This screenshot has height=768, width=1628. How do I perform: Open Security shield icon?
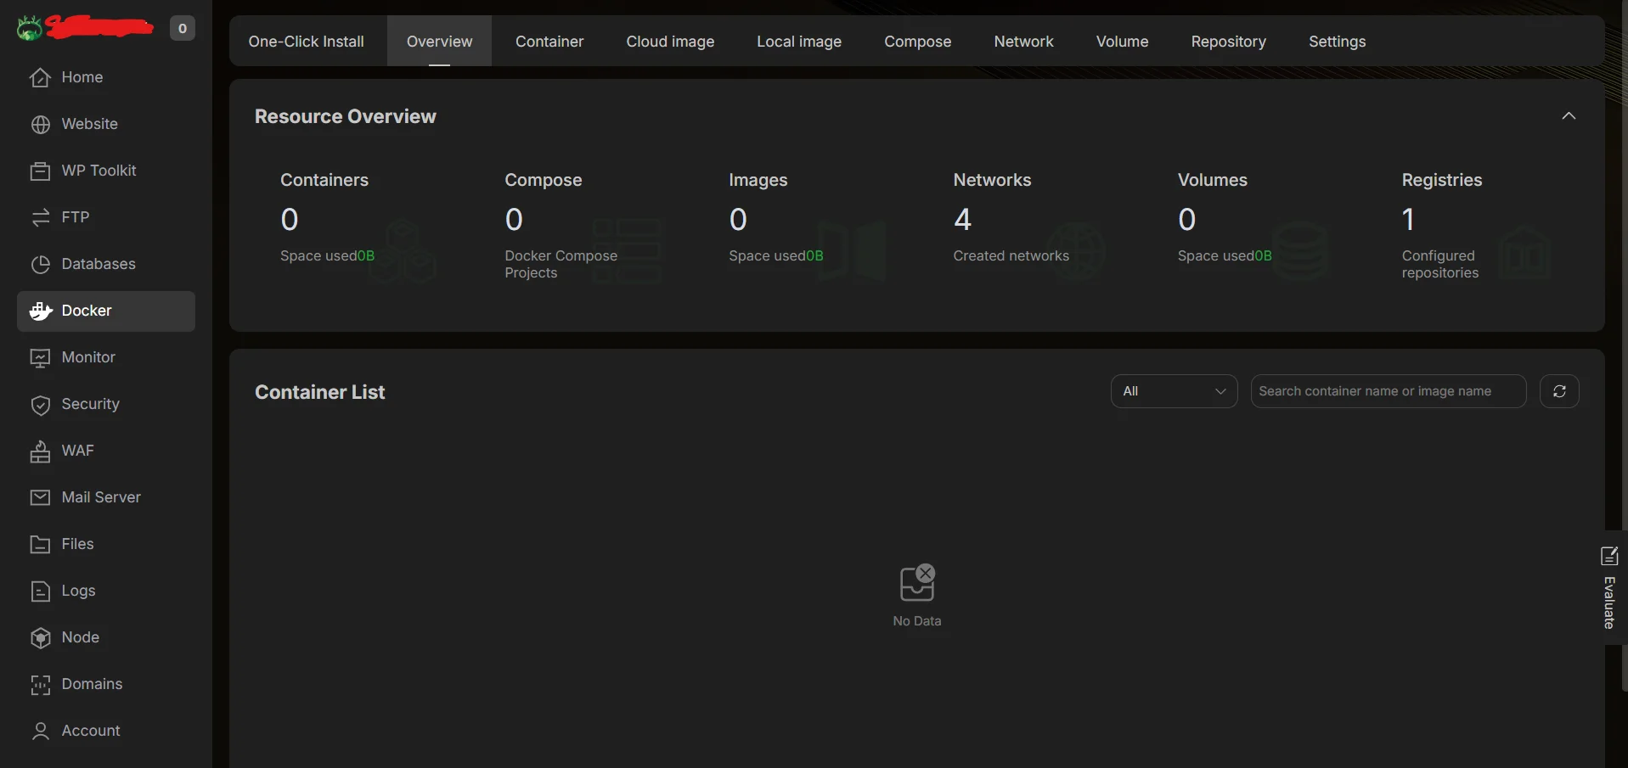[40, 405]
